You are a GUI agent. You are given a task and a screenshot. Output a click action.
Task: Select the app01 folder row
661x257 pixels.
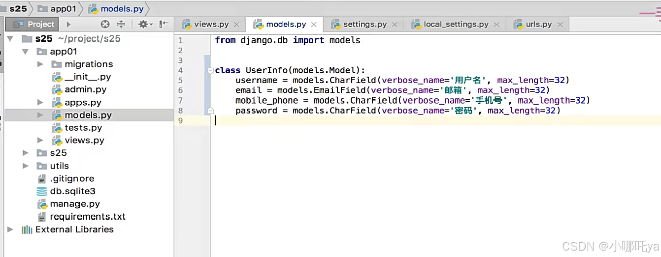[89, 52]
